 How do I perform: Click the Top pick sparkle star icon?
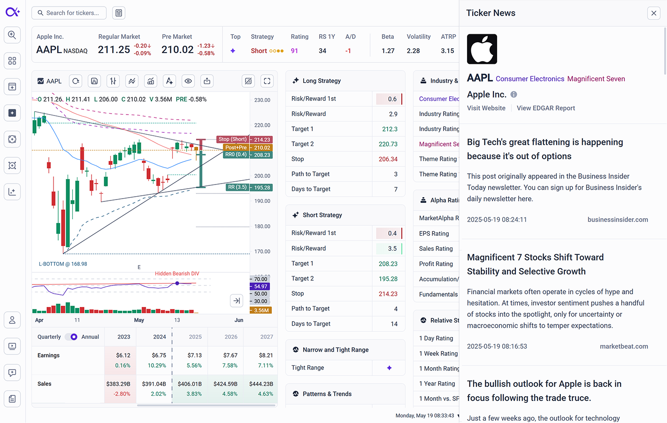coord(233,51)
